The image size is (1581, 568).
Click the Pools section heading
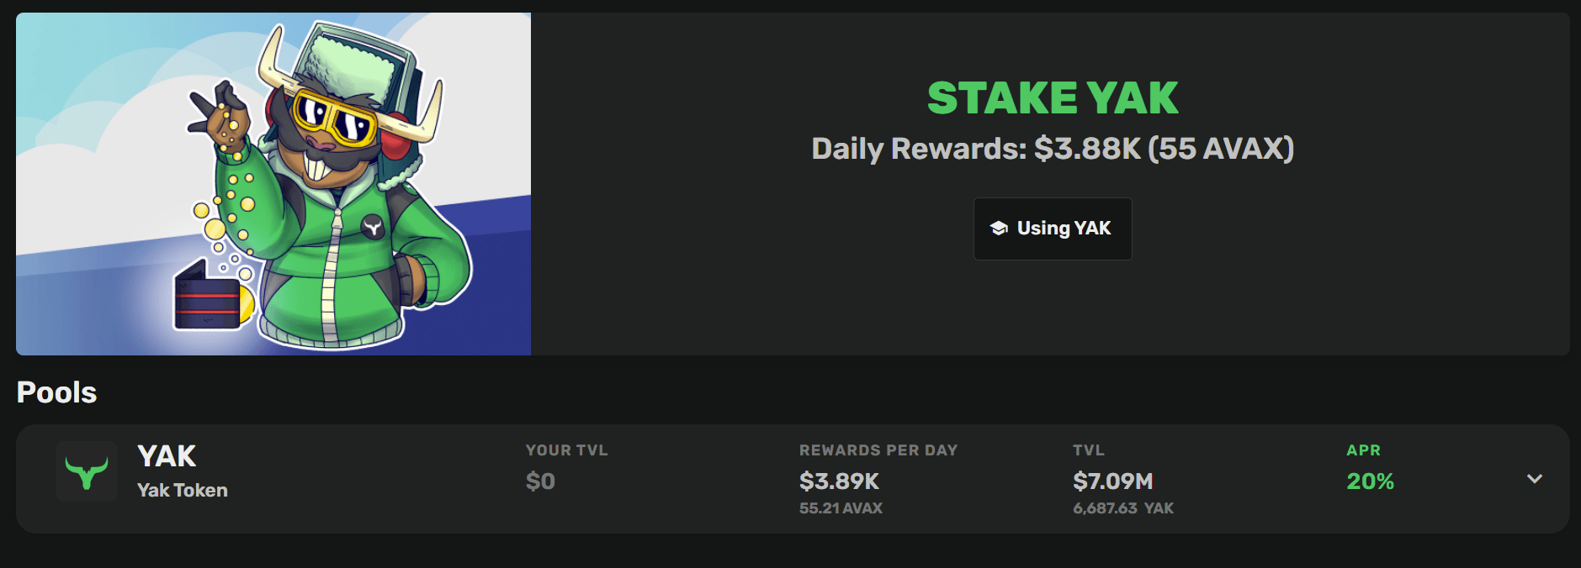(x=57, y=392)
